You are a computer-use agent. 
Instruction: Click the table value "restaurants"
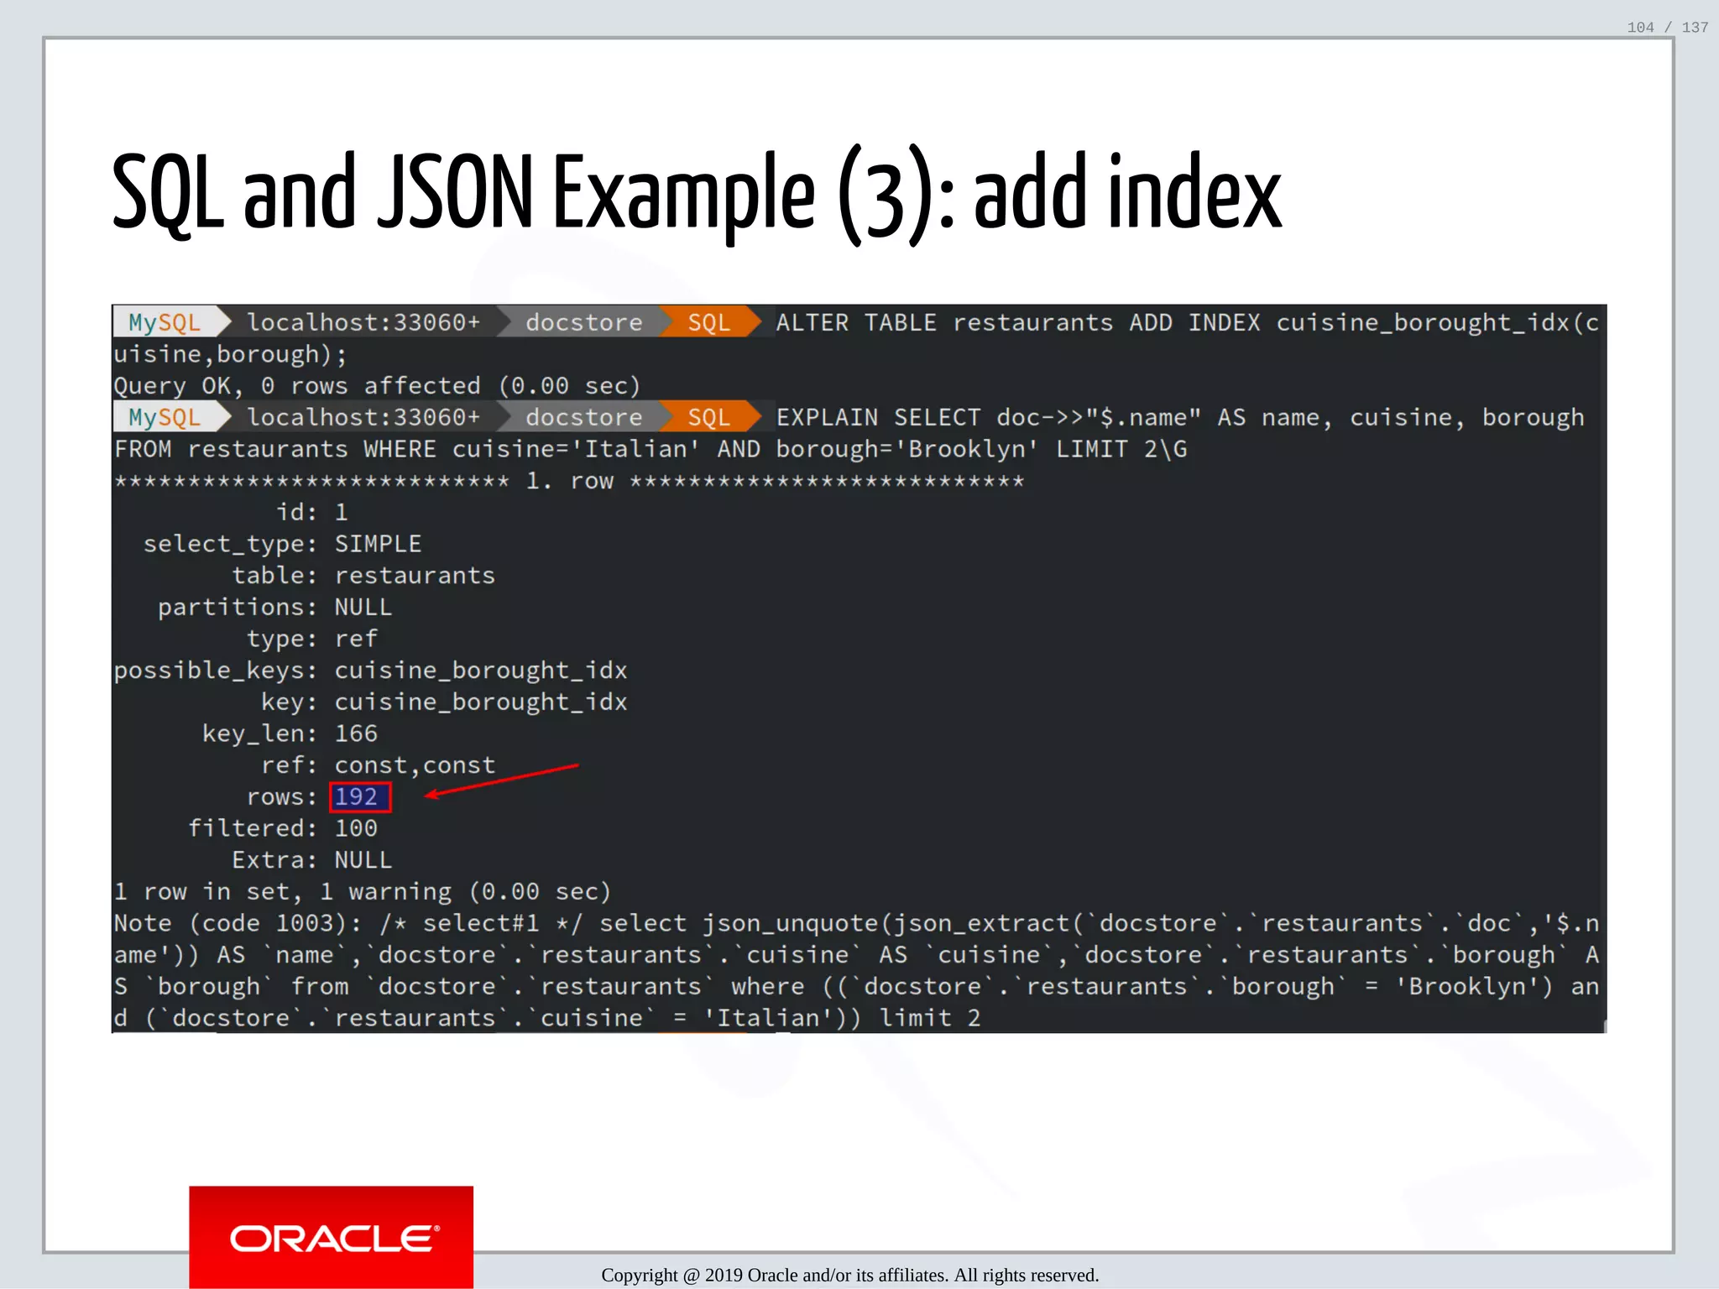point(415,576)
